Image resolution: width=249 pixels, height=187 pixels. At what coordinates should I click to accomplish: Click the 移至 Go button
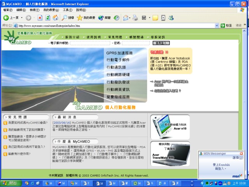226,26
